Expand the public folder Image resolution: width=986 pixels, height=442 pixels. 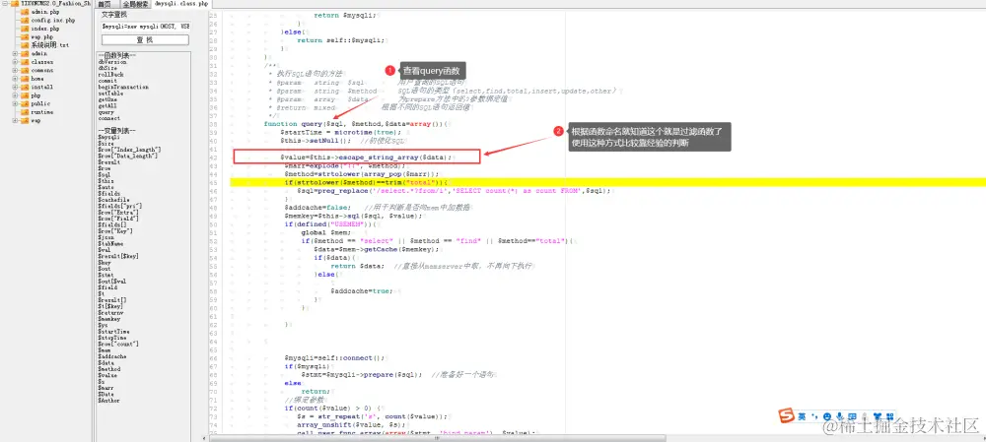tap(15, 103)
